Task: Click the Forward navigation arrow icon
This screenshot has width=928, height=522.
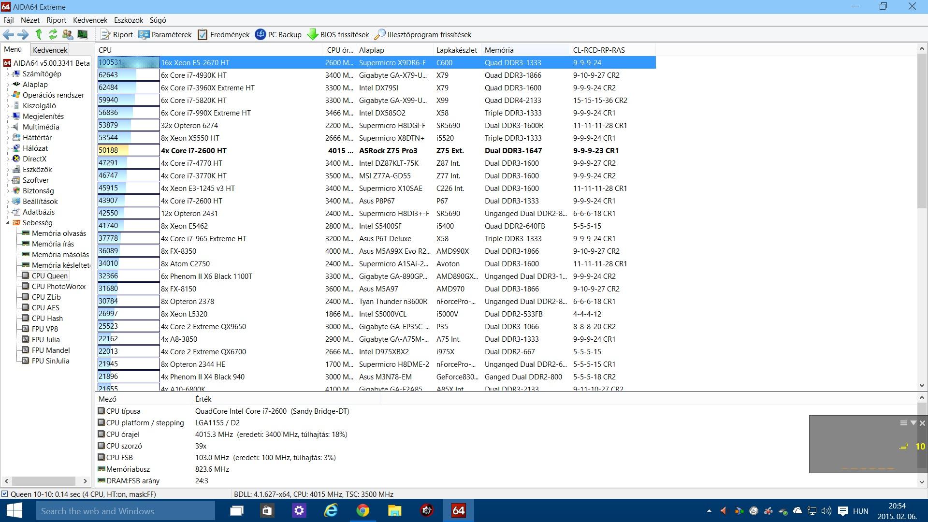Action: pyautogui.click(x=23, y=34)
